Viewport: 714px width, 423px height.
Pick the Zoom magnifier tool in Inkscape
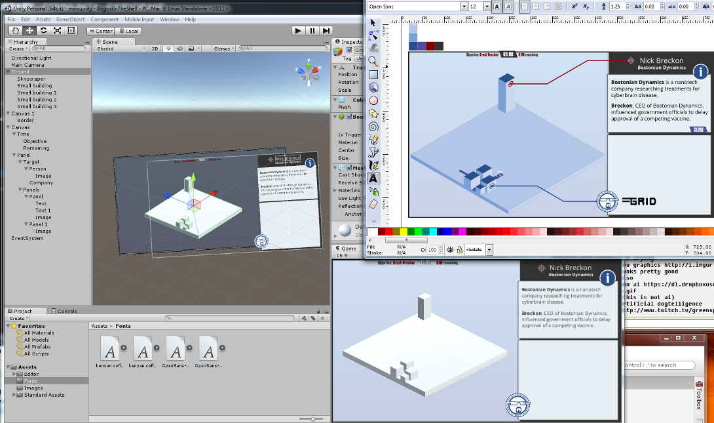[373, 61]
